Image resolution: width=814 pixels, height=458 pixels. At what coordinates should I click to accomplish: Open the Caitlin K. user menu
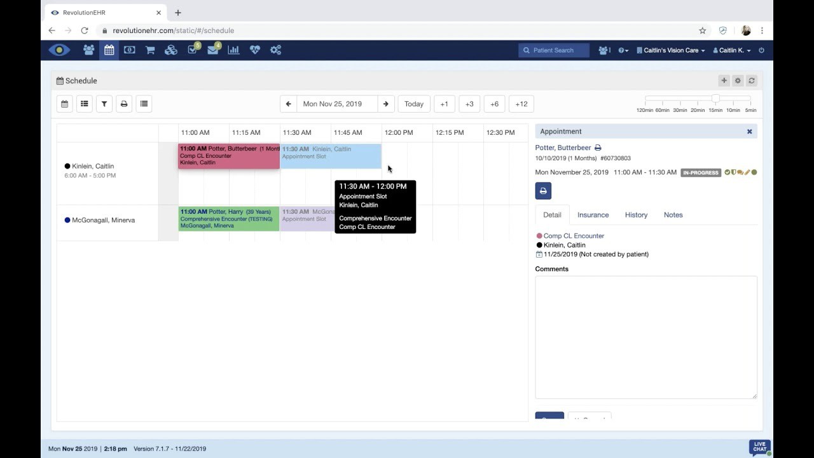tap(731, 50)
